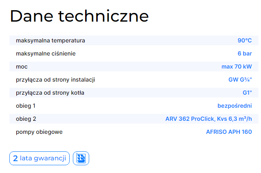Select the bezpośredni value
The height and width of the screenshot is (173, 261).
[x=235, y=106]
